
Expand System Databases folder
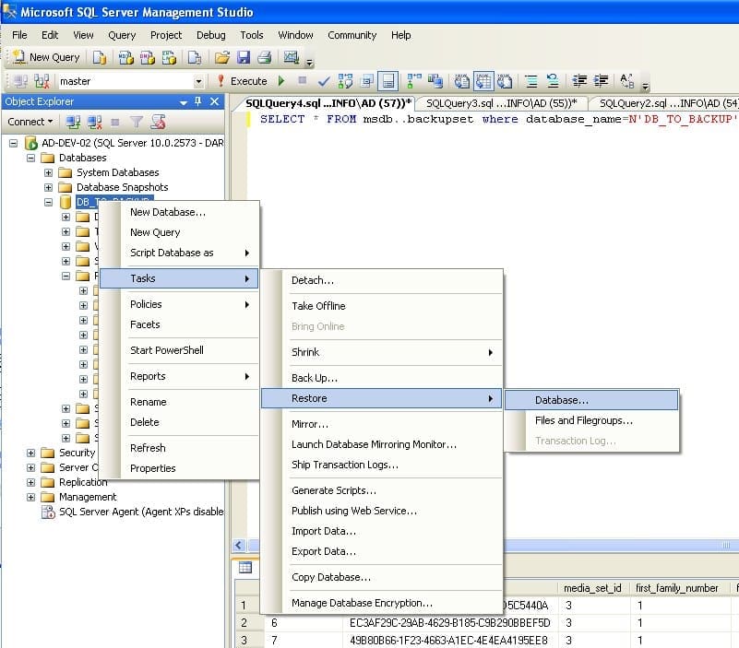point(48,172)
